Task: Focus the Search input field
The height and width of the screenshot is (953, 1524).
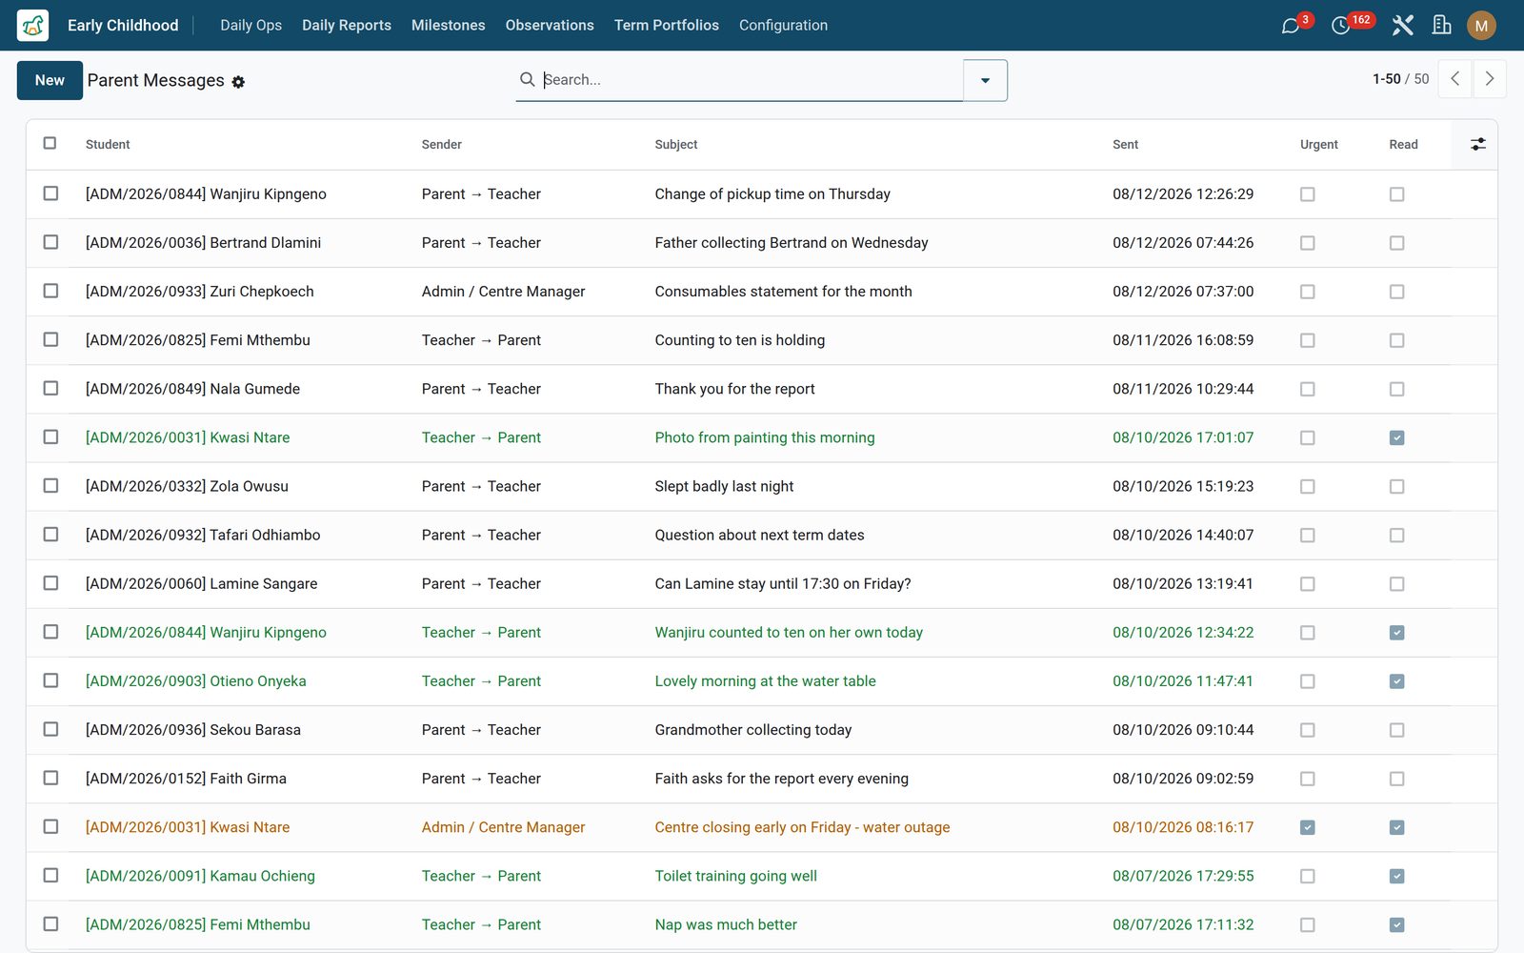Action: (x=751, y=80)
